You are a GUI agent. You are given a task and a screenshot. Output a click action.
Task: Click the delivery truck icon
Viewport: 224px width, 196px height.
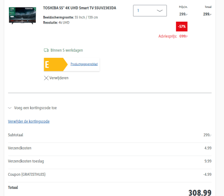pos(46,50)
